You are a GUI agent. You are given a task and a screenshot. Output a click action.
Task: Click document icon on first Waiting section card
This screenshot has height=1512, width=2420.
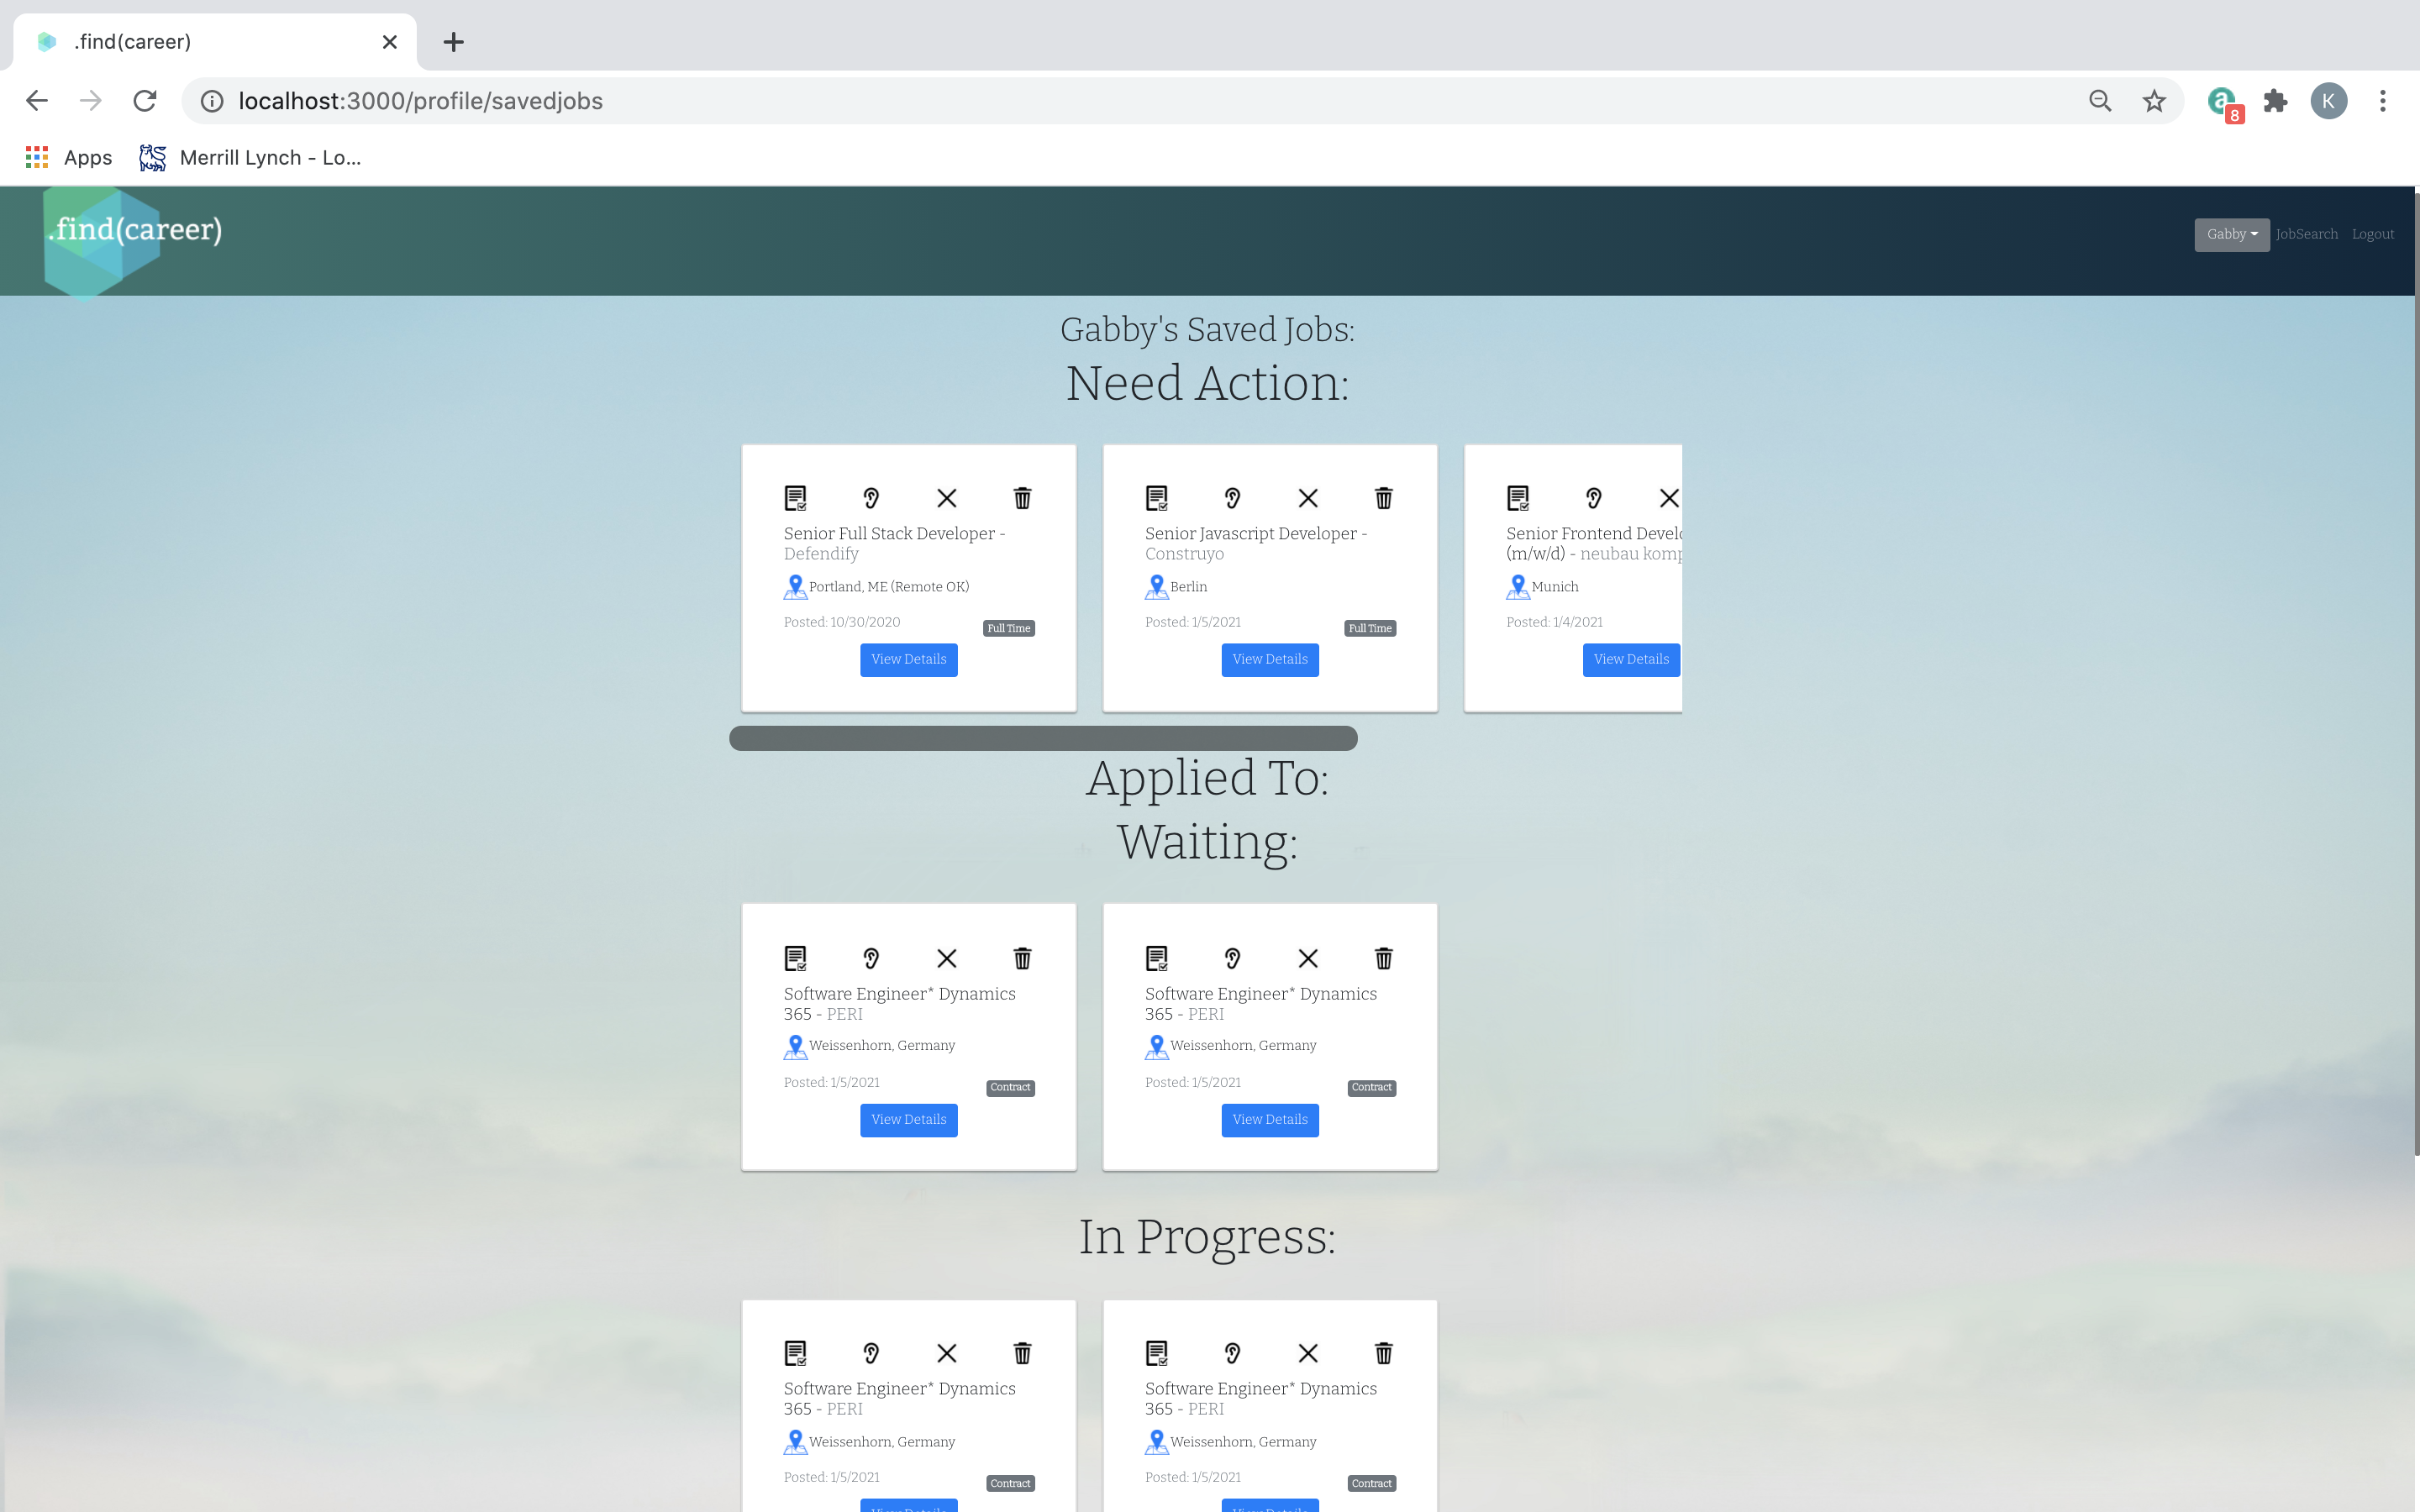click(795, 958)
